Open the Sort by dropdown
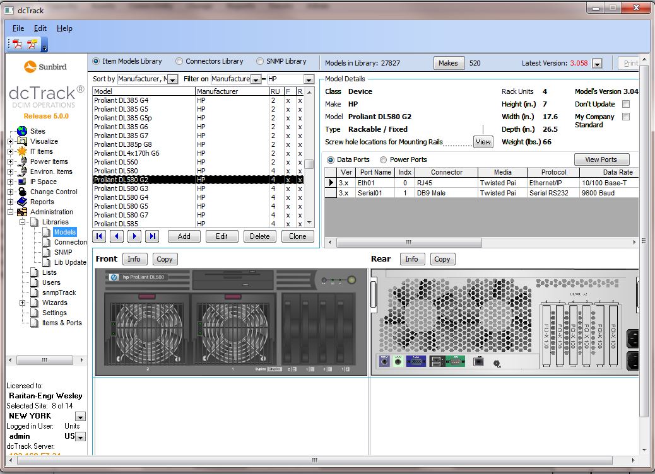655x474 pixels. [x=173, y=79]
